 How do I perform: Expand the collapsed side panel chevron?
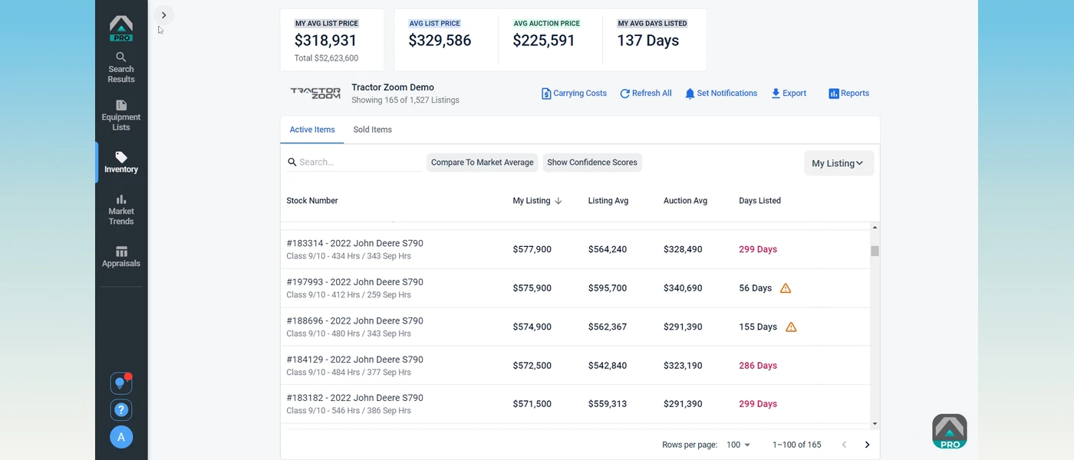pos(163,15)
